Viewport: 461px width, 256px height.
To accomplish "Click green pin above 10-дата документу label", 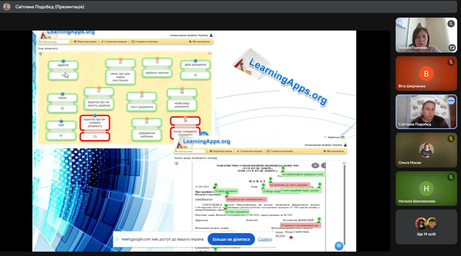I will pyautogui.click(x=216, y=186).
